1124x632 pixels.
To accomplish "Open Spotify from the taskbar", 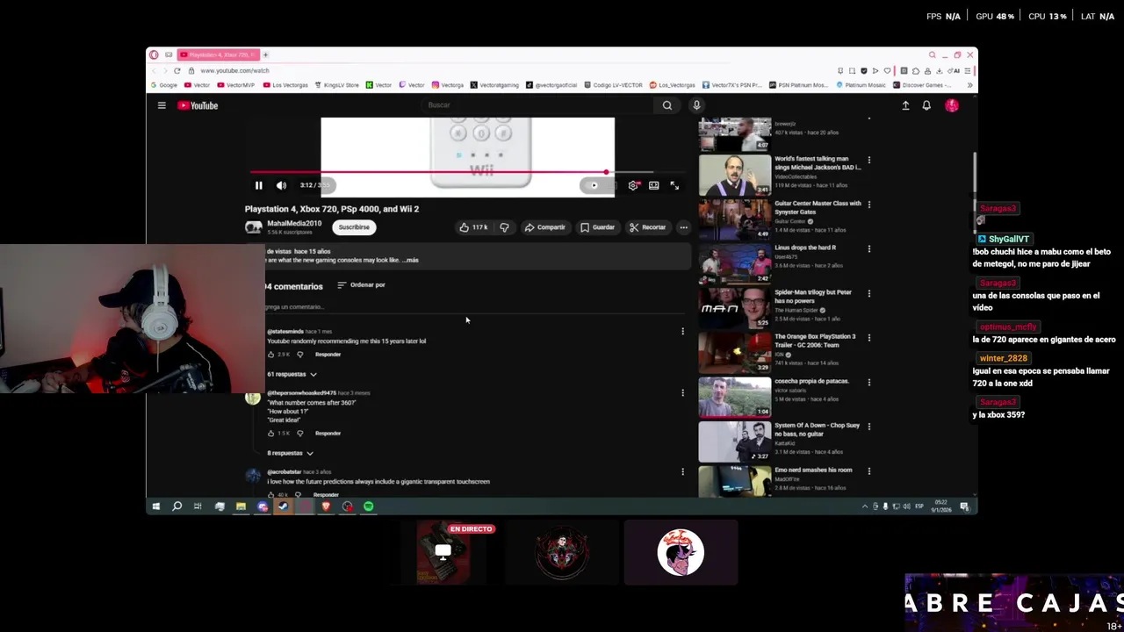I will [368, 506].
